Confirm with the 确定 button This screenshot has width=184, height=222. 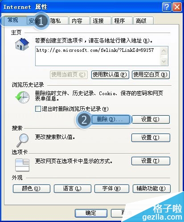(x=91, y=213)
